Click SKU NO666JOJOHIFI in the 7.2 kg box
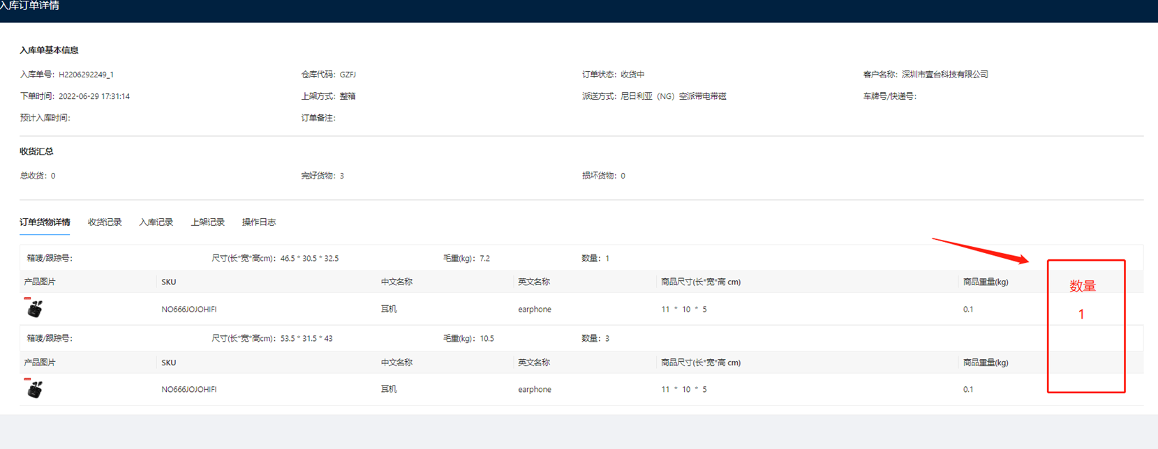The image size is (1158, 449). pyautogui.click(x=188, y=310)
